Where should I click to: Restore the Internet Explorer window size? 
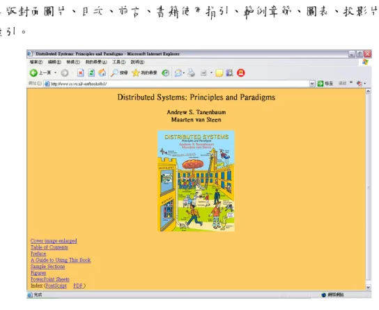tap(359, 54)
